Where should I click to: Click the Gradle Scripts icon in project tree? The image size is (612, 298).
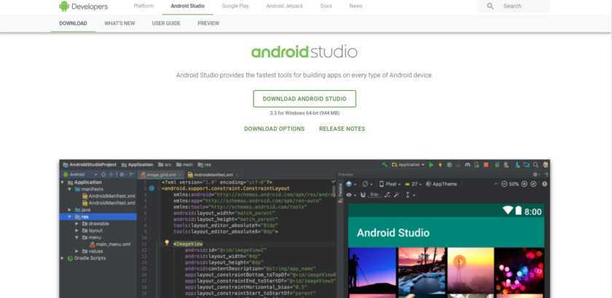click(x=70, y=258)
